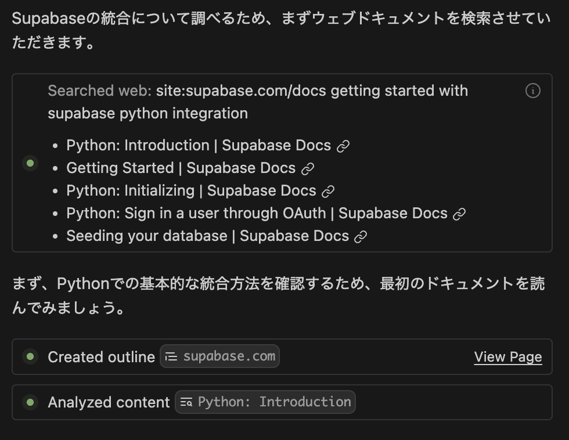
Task: Open Getting Started | Supabase Docs result
Action: pyautogui.click(x=181, y=168)
